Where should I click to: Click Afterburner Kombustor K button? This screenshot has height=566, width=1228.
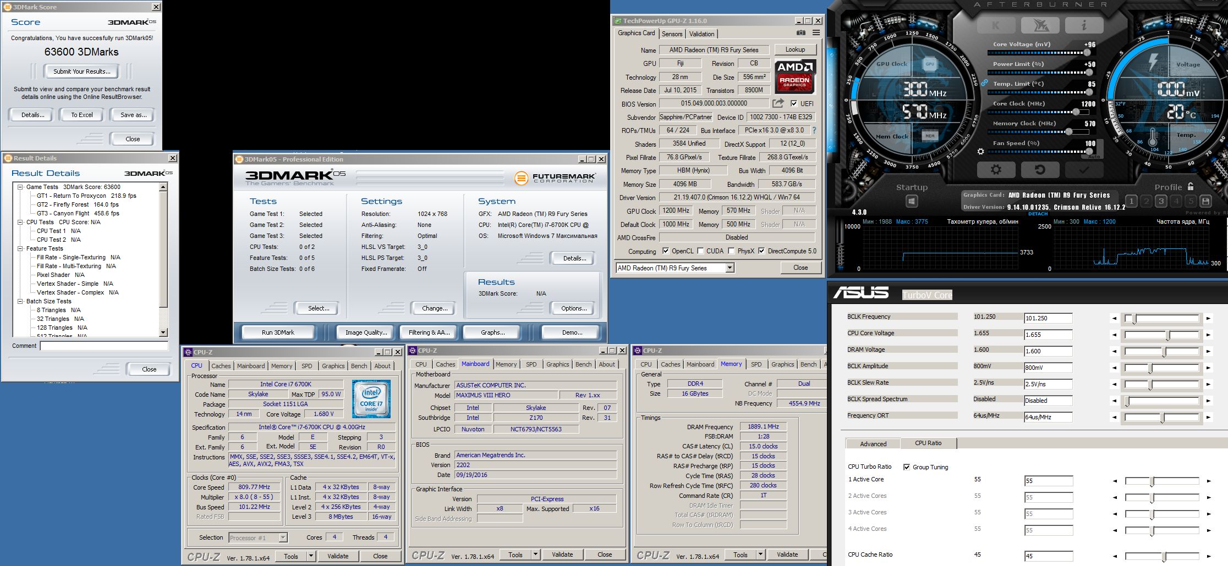(996, 25)
